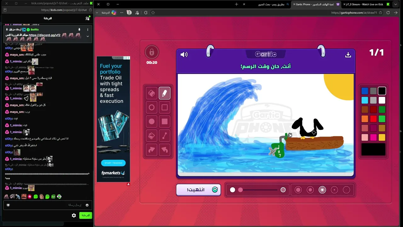
Task: Switch to the Gartic Phone tab
Action: coord(316,4)
